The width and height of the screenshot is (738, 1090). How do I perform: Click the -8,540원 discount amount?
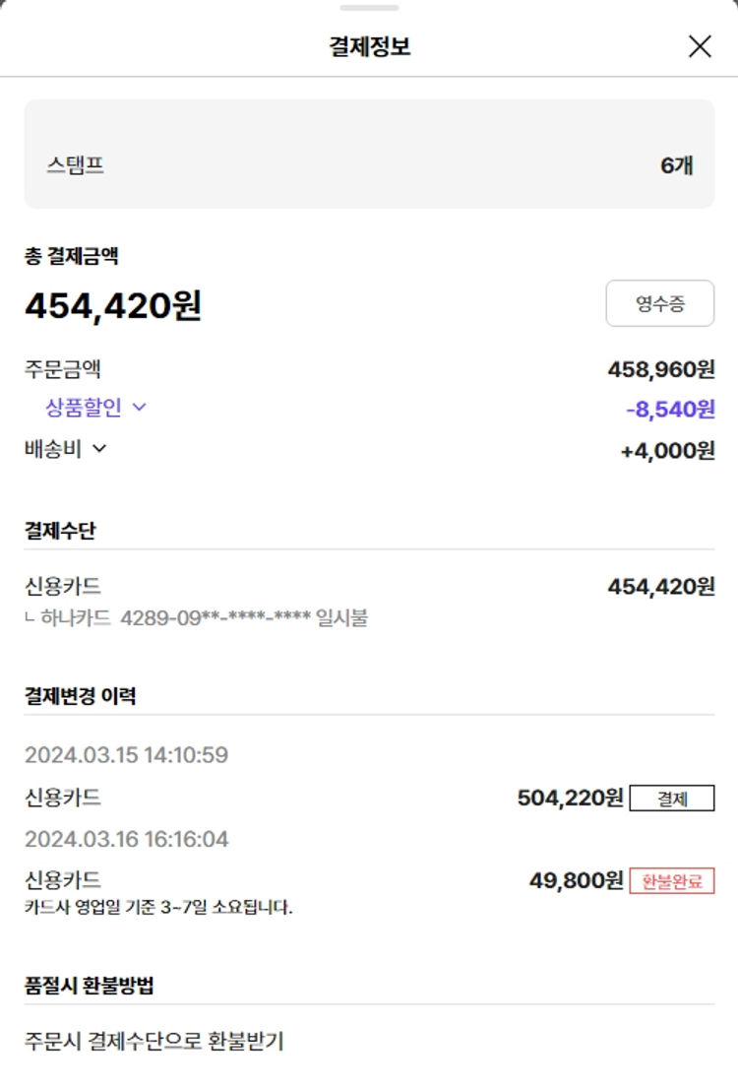click(x=669, y=410)
